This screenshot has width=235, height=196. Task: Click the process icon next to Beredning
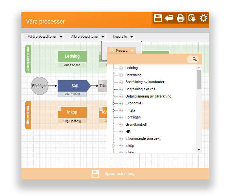(x=121, y=75)
